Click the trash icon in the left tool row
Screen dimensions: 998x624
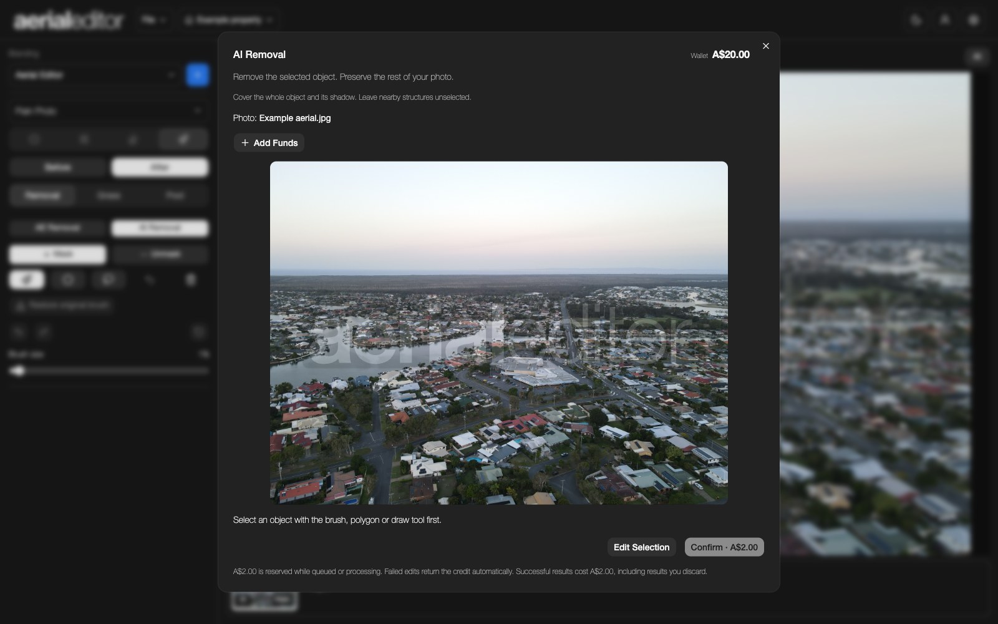tap(191, 280)
